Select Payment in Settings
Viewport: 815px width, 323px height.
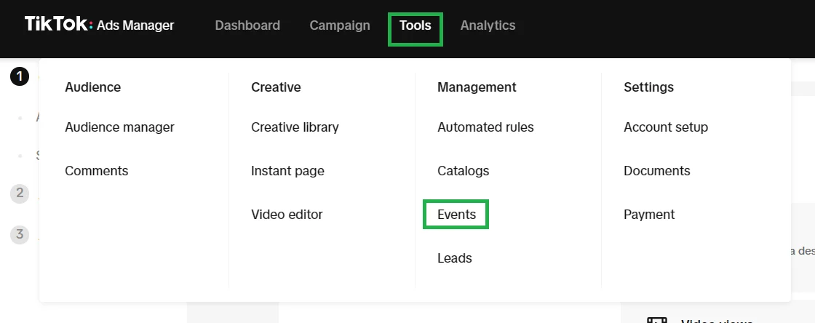click(x=649, y=215)
